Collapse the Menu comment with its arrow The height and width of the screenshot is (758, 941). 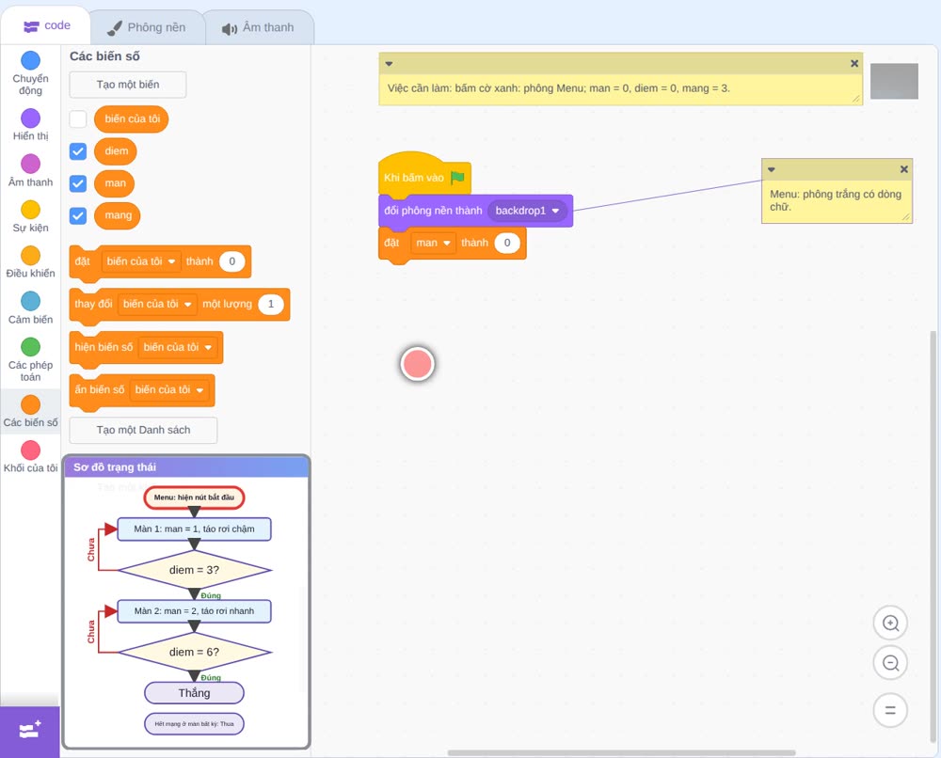pos(772,169)
